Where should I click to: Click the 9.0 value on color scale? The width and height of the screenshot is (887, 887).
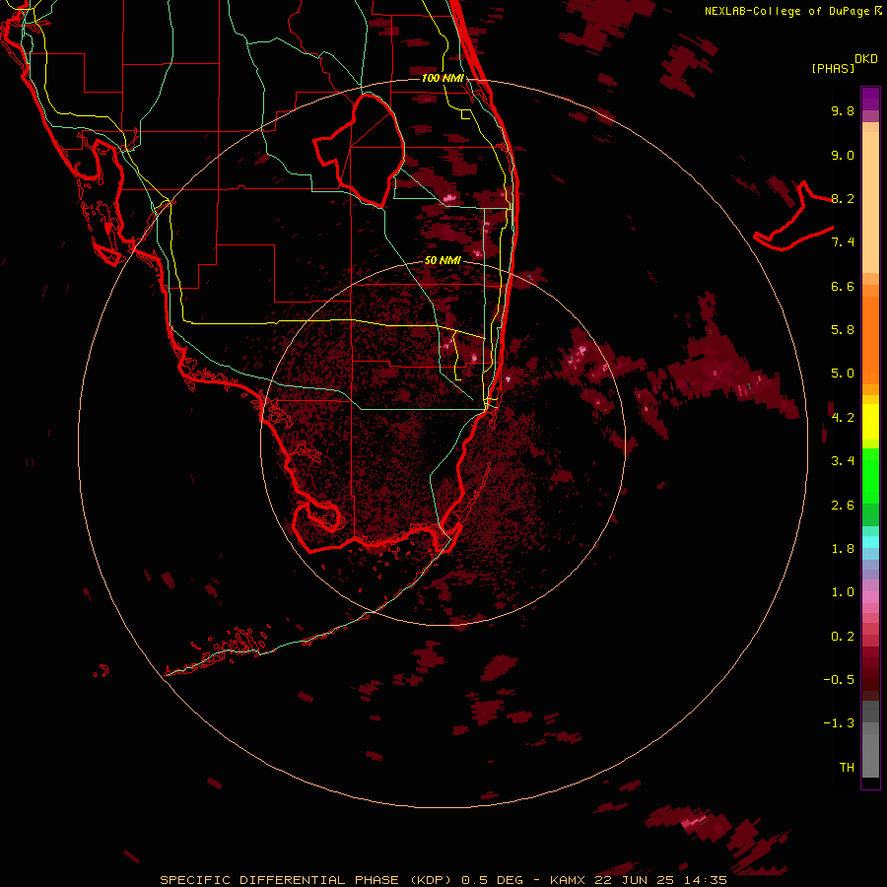[x=843, y=155]
